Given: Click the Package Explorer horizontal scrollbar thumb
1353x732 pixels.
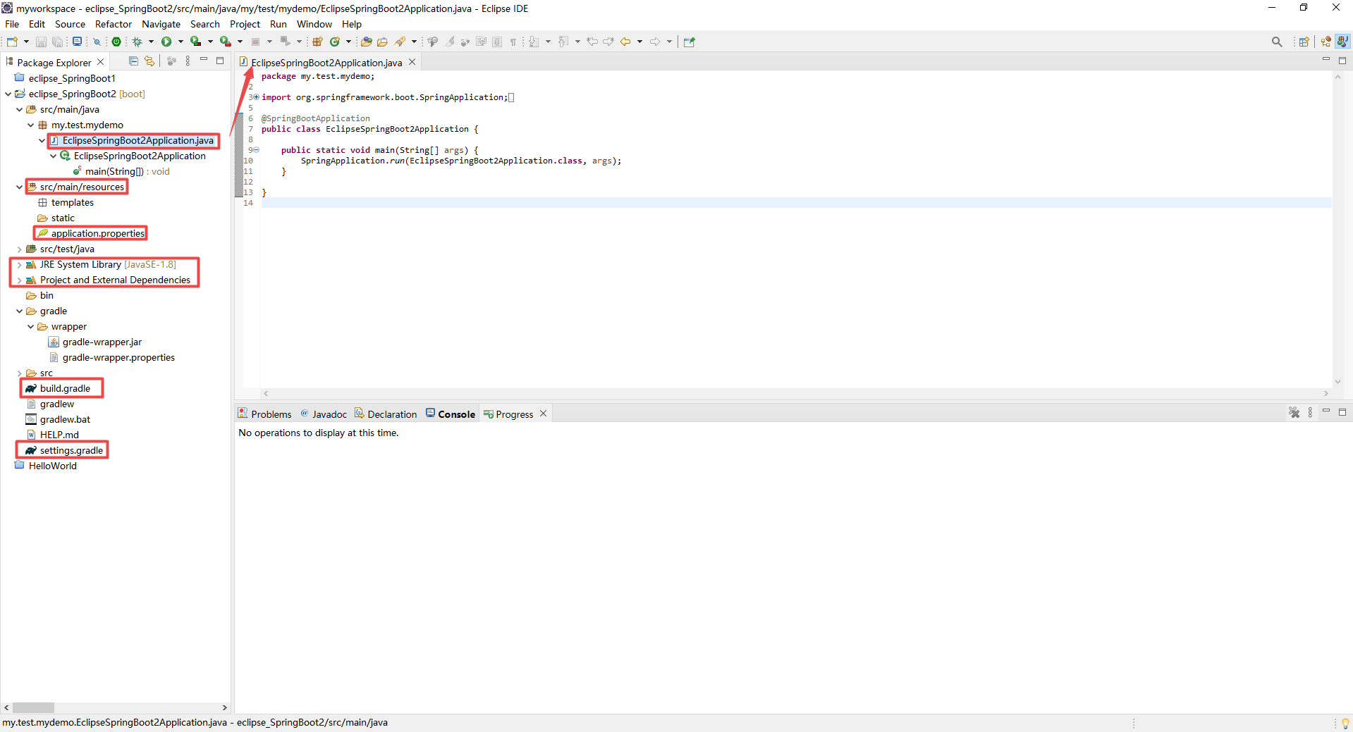Looking at the screenshot, I should pos(33,707).
